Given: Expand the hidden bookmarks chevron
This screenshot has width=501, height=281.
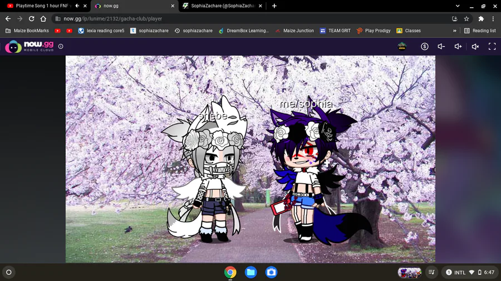Looking at the screenshot, I should click(454, 31).
